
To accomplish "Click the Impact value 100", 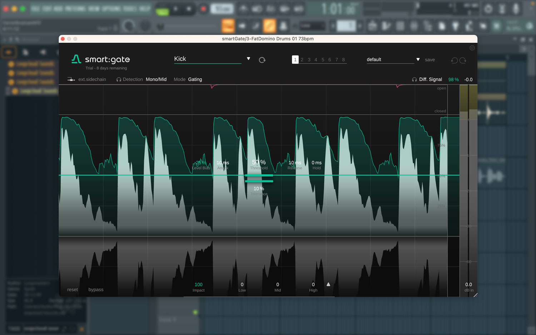I will 199,285.
